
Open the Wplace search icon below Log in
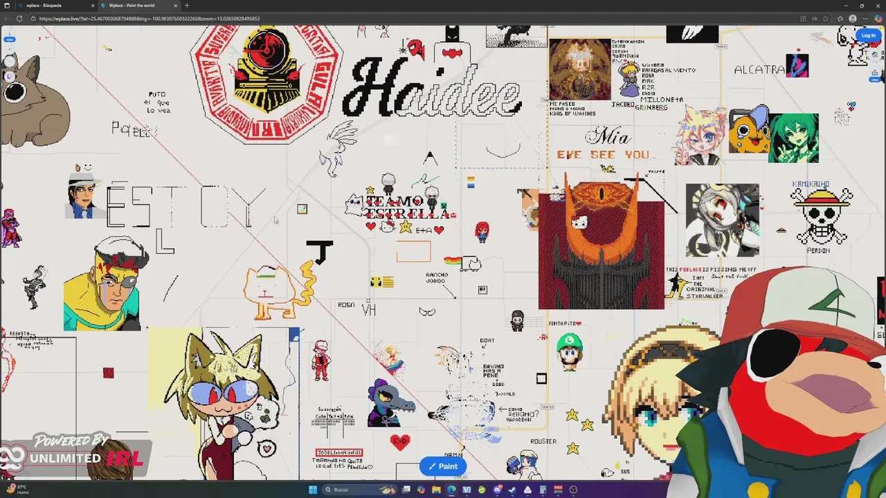(x=875, y=55)
